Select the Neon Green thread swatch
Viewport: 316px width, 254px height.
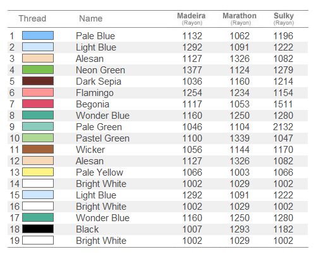click(38, 70)
